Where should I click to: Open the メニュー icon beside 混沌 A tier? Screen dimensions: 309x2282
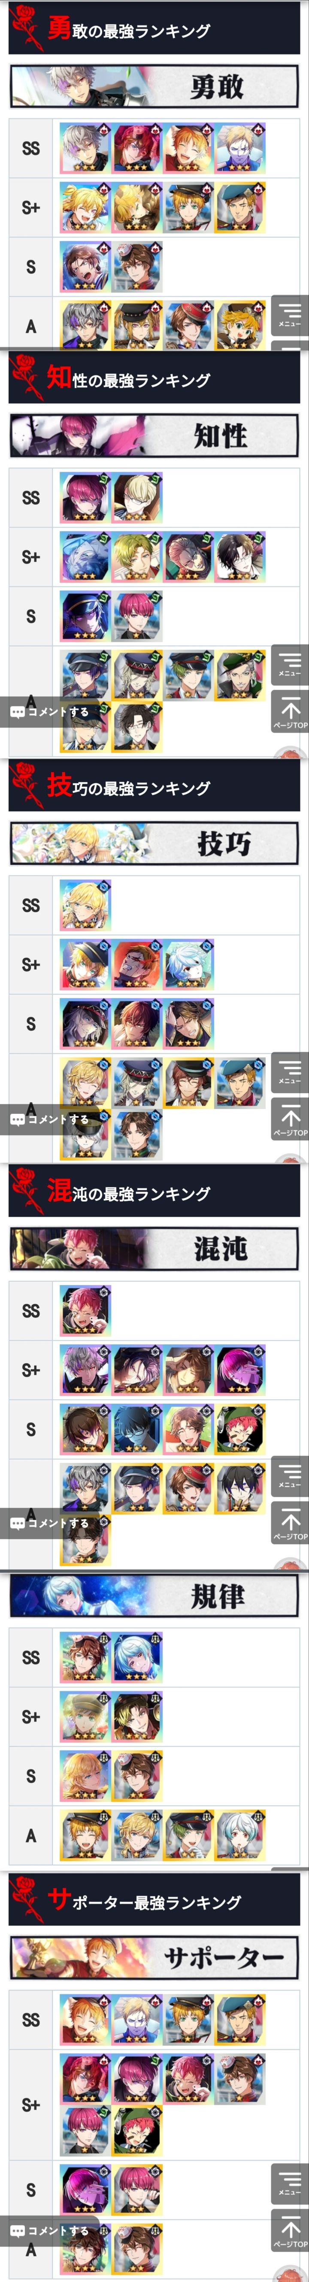pos(290,1476)
